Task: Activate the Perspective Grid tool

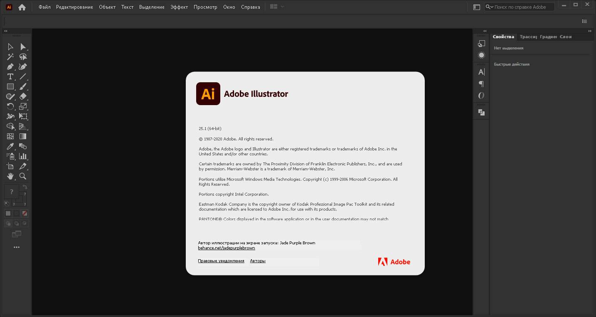Action: pyautogui.click(x=23, y=126)
